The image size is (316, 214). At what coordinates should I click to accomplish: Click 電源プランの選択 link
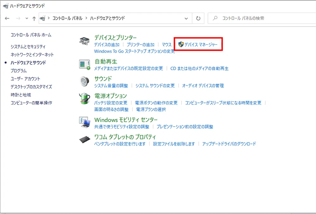151,109
